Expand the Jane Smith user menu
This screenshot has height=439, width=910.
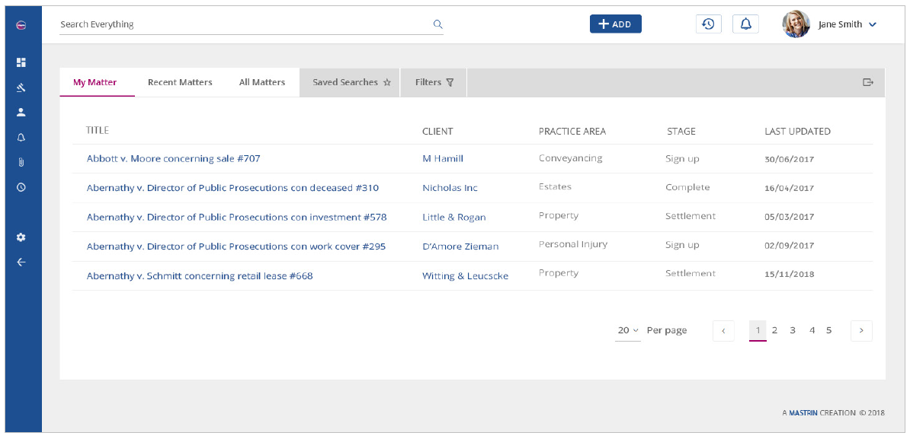coord(873,24)
